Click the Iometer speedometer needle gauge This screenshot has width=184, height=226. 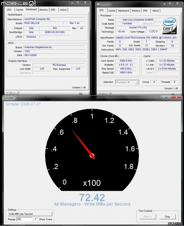tap(92, 150)
